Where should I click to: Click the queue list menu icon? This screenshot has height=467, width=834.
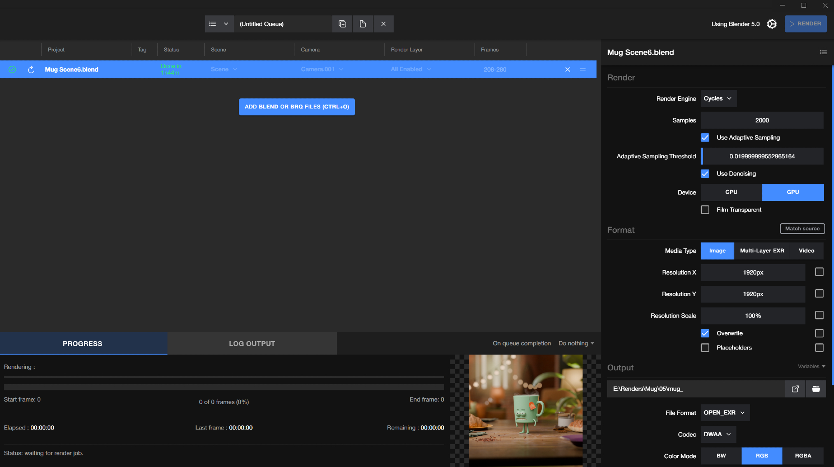[213, 24]
